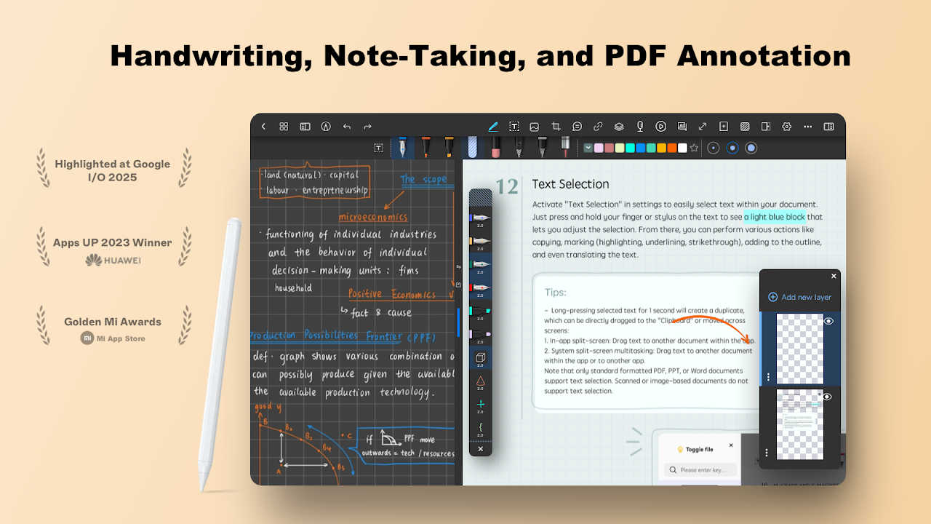The image size is (931, 524).
Task: Open the toolbar overflow ellipsis menu
Action: pos(807,126)
